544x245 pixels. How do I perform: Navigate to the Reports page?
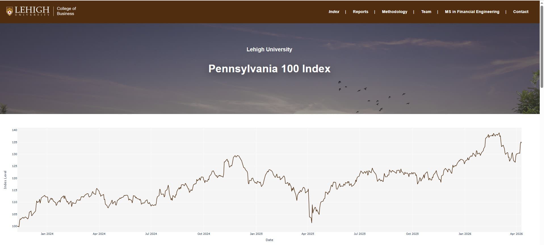point(360,12)
